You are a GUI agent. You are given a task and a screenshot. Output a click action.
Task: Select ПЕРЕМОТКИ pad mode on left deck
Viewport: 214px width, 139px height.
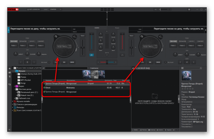click(x=23, y=41)
